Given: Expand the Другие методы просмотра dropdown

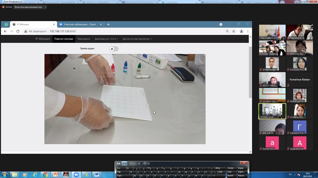Looking at the screenshot, I should (x=137, y=39).
